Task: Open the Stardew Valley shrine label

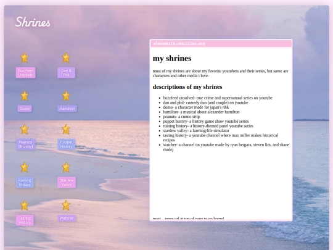Action: [67, 182]
